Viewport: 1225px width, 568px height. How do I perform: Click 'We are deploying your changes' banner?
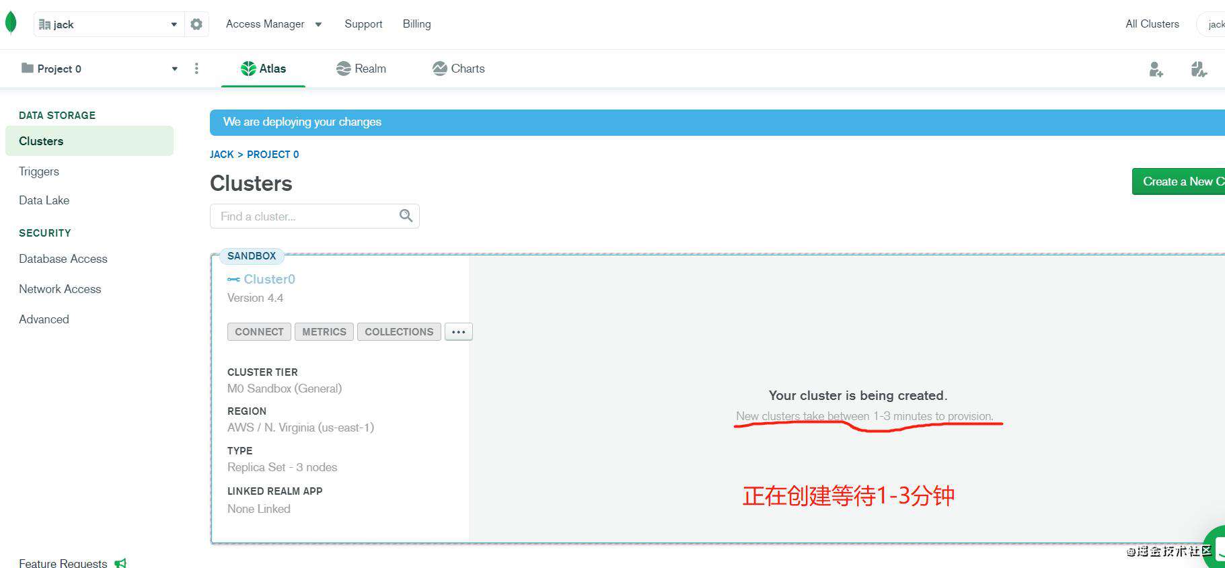pyautogui.click(x=717, y=122)
